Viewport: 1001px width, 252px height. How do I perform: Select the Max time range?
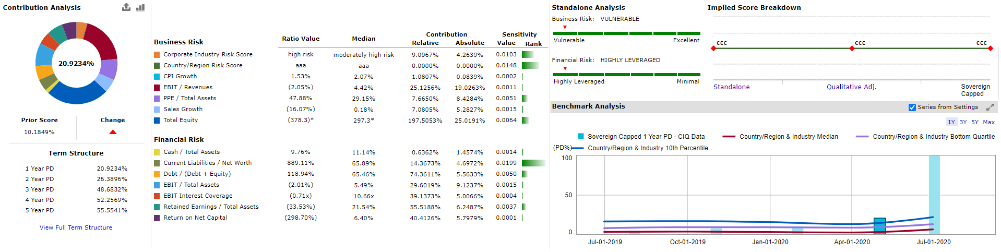988,122
